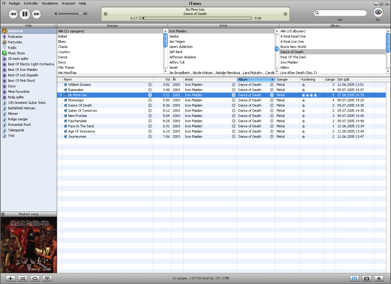
Task: Add a new playlist with plus button
Action: click(11, 279)
